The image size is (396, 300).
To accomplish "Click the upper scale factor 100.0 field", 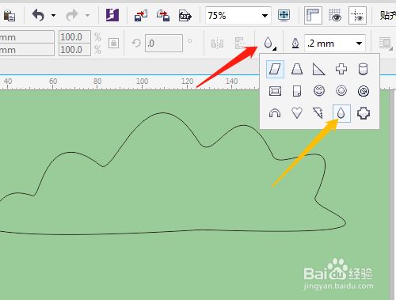I will (74, 36).
